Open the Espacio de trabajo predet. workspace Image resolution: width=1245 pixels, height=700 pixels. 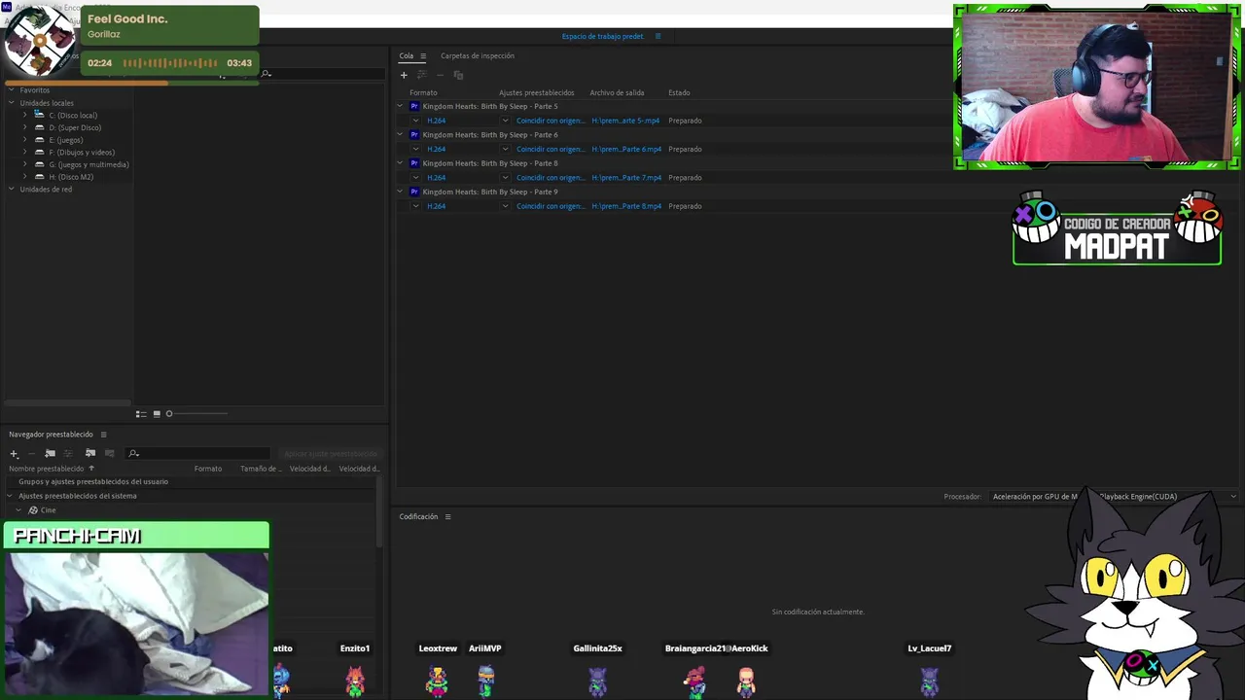tap(603, 36)
